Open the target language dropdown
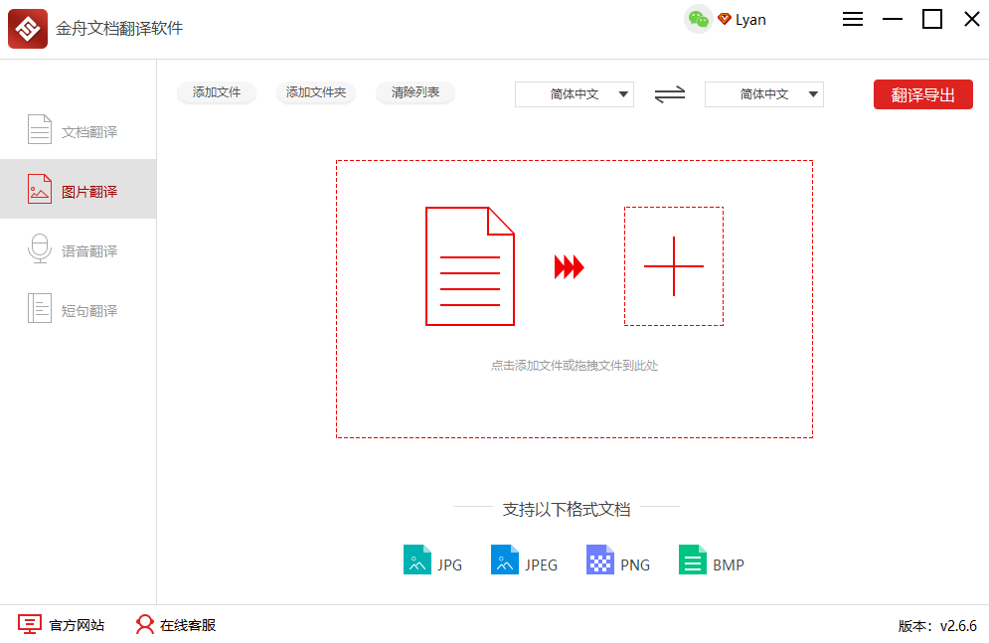Image resolution: width=989 pixels, height=643 pixels. [x=763, y=93]
